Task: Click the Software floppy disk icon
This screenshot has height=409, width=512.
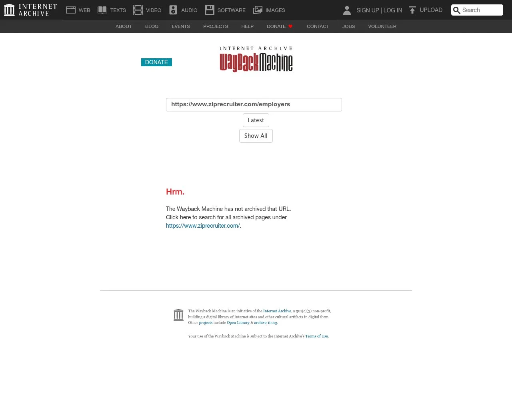Action: point(210,10)
